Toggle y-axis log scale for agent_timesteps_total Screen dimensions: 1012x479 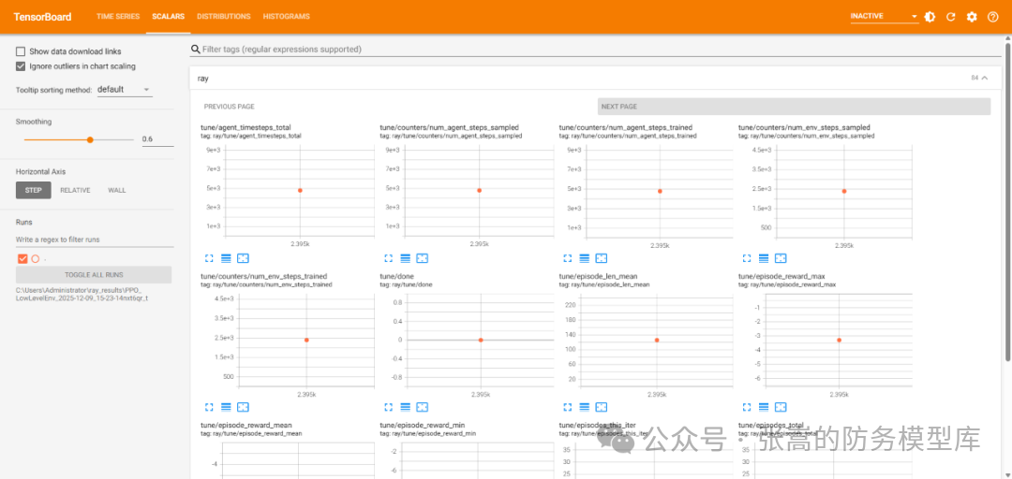coord(226,258)
